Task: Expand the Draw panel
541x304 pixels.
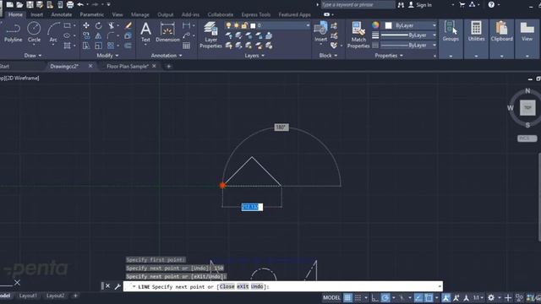Action: point(33,56)
